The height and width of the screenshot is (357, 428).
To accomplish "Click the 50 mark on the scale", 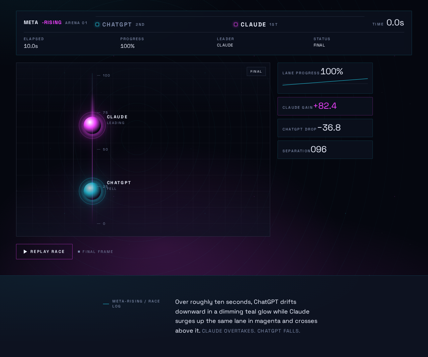I will [x=105, y=150].
